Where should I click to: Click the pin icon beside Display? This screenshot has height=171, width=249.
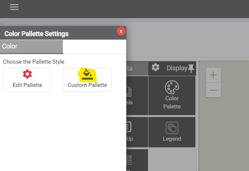tap(191, 68)
